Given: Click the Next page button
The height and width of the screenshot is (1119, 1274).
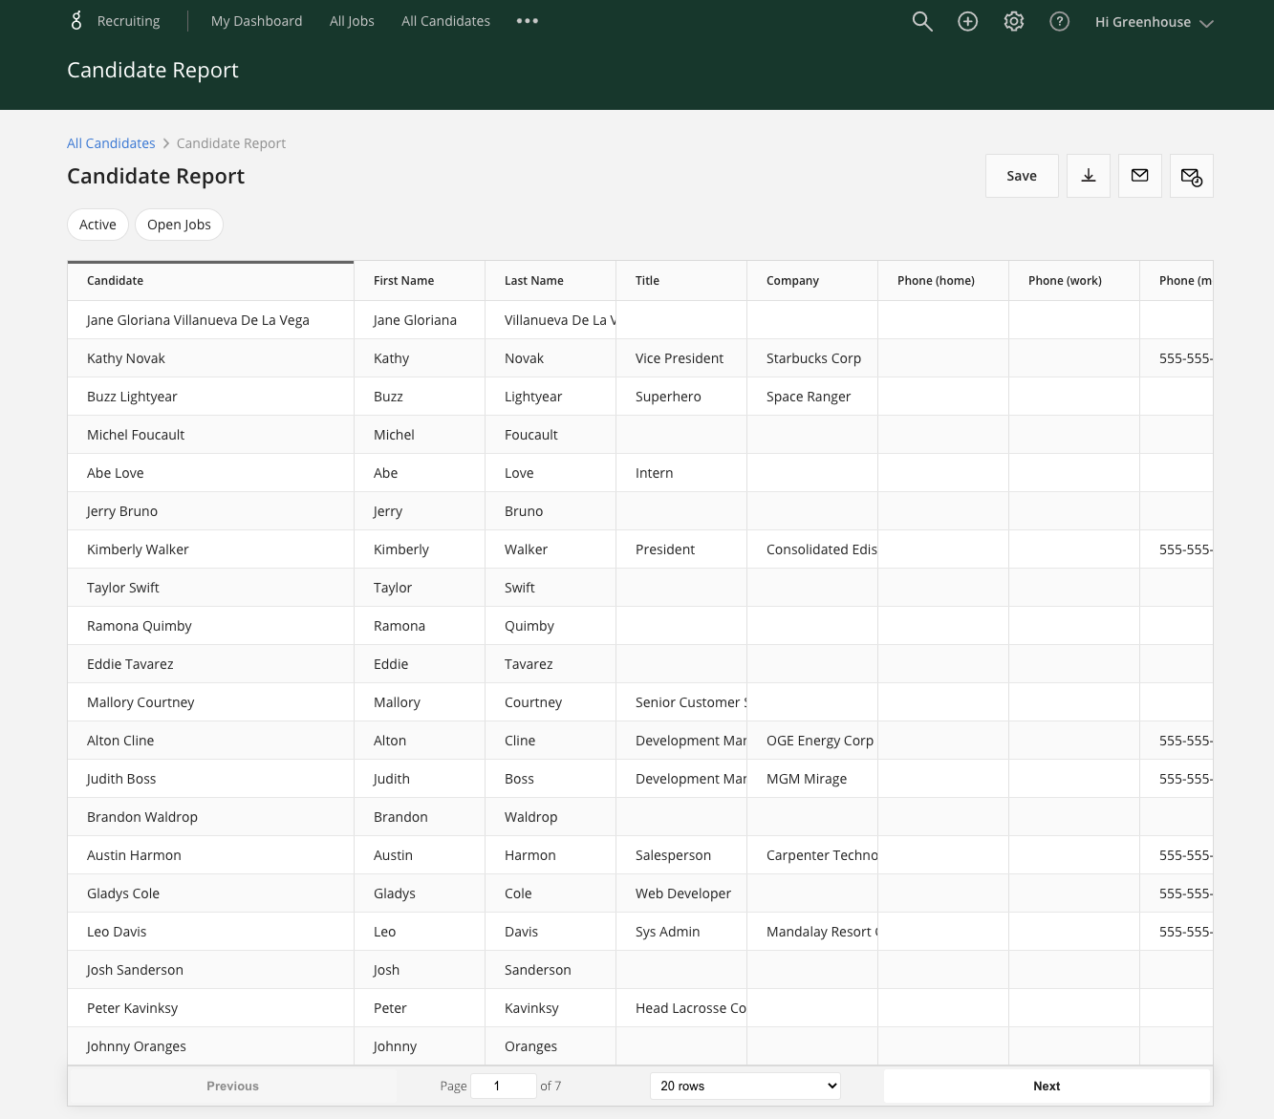Looking at the screenshot, I should click(1047, 1086).
